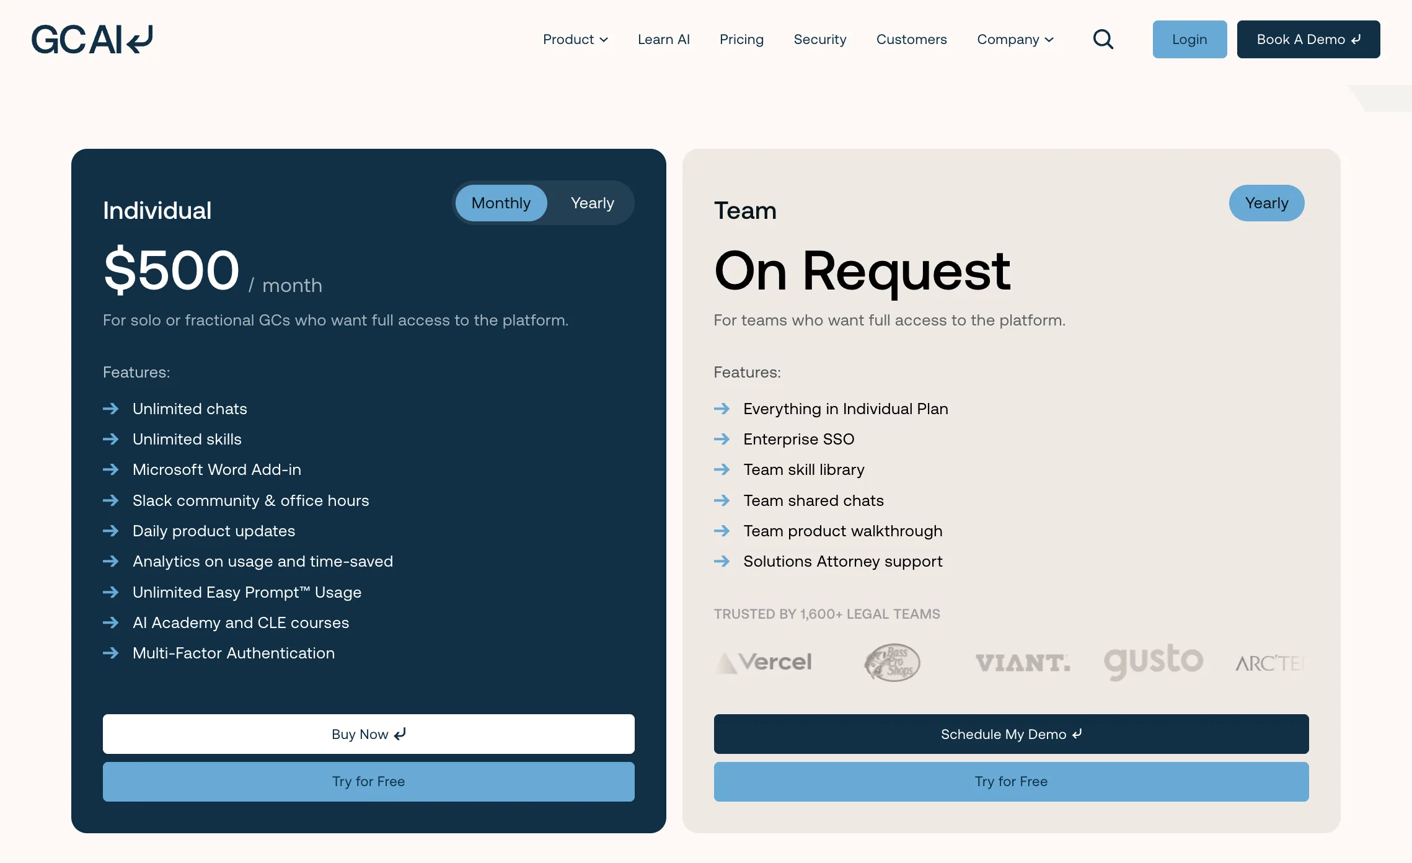Open the search magnifier icon
The height and width of the screenshot is (863, 1412).
[x=1103, y=40]
